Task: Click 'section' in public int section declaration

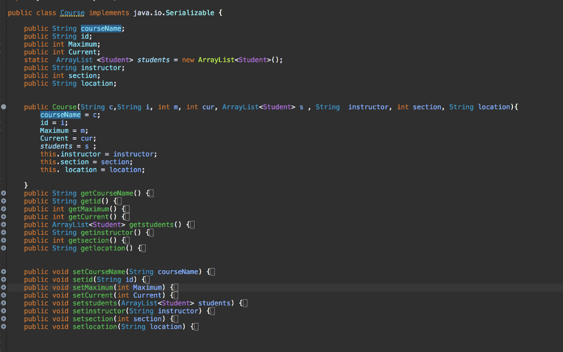Action: pos(82,76)
